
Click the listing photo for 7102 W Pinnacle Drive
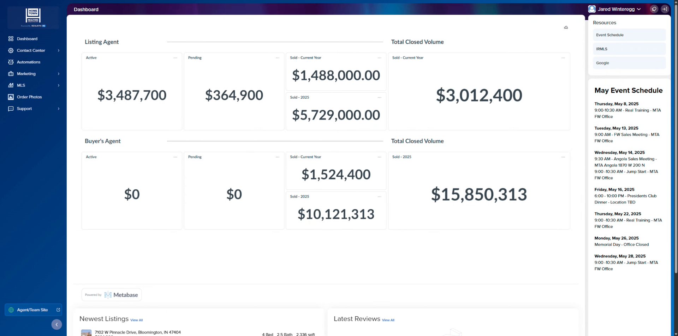(x=86, y=333)
